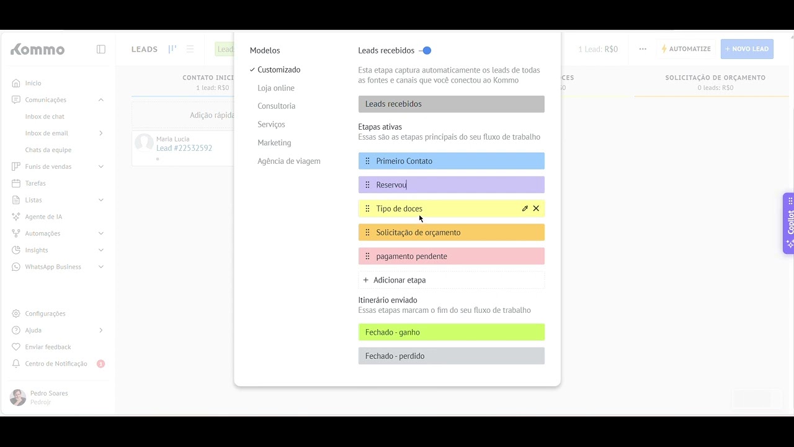Viewport: 794px width, 447px height.
Task: Select the Loja online template
Action: point(276,88)
